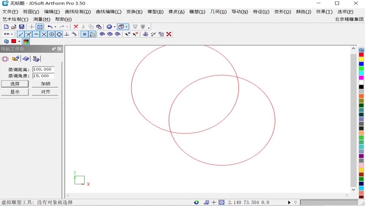
Task: Pick the yellow swatch in the right palette
Action: (x=361, y=59)
